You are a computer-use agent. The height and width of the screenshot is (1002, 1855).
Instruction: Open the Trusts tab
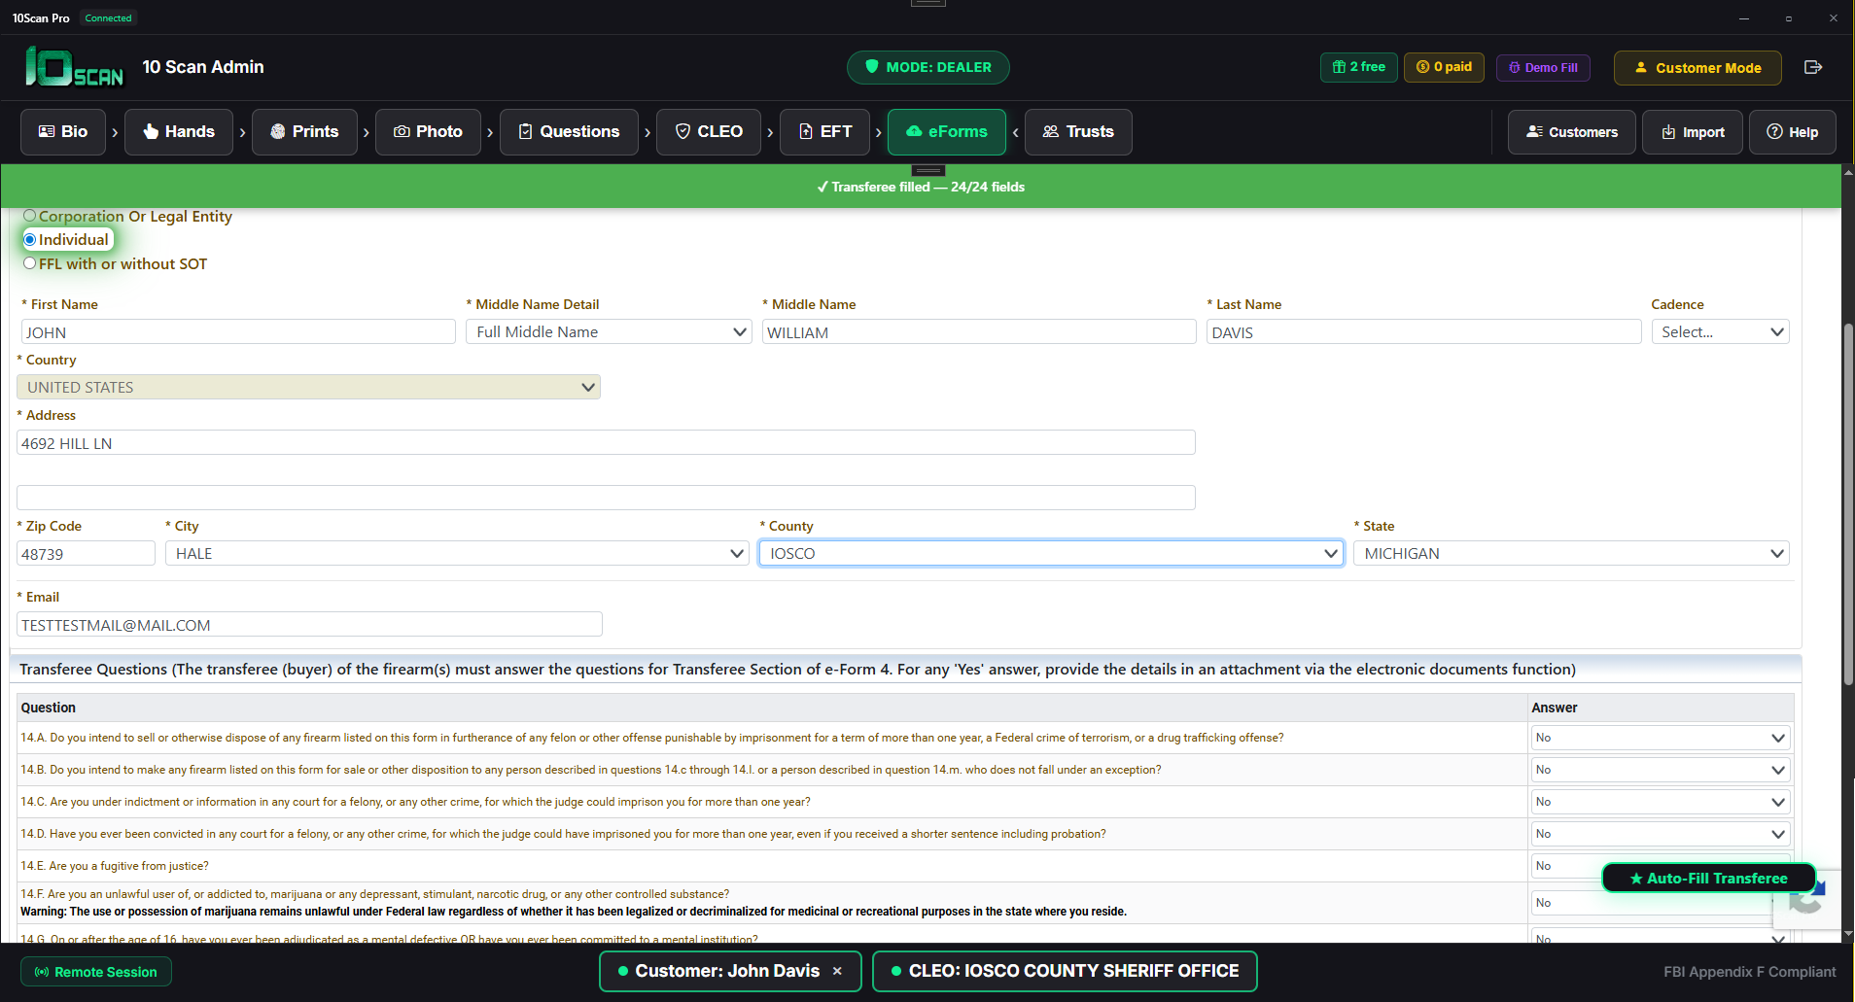(1078, 131)
